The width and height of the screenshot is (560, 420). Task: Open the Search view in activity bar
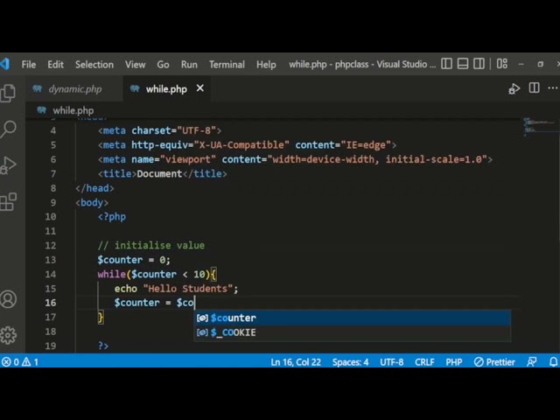click(x=8, y=129)
